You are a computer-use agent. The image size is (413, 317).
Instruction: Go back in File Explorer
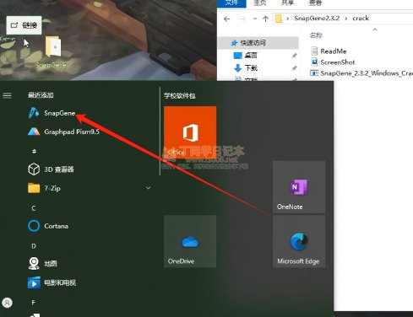(227, 19)
